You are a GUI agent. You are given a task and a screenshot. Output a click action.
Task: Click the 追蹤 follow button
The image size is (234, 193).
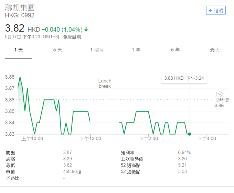point(216,10)
